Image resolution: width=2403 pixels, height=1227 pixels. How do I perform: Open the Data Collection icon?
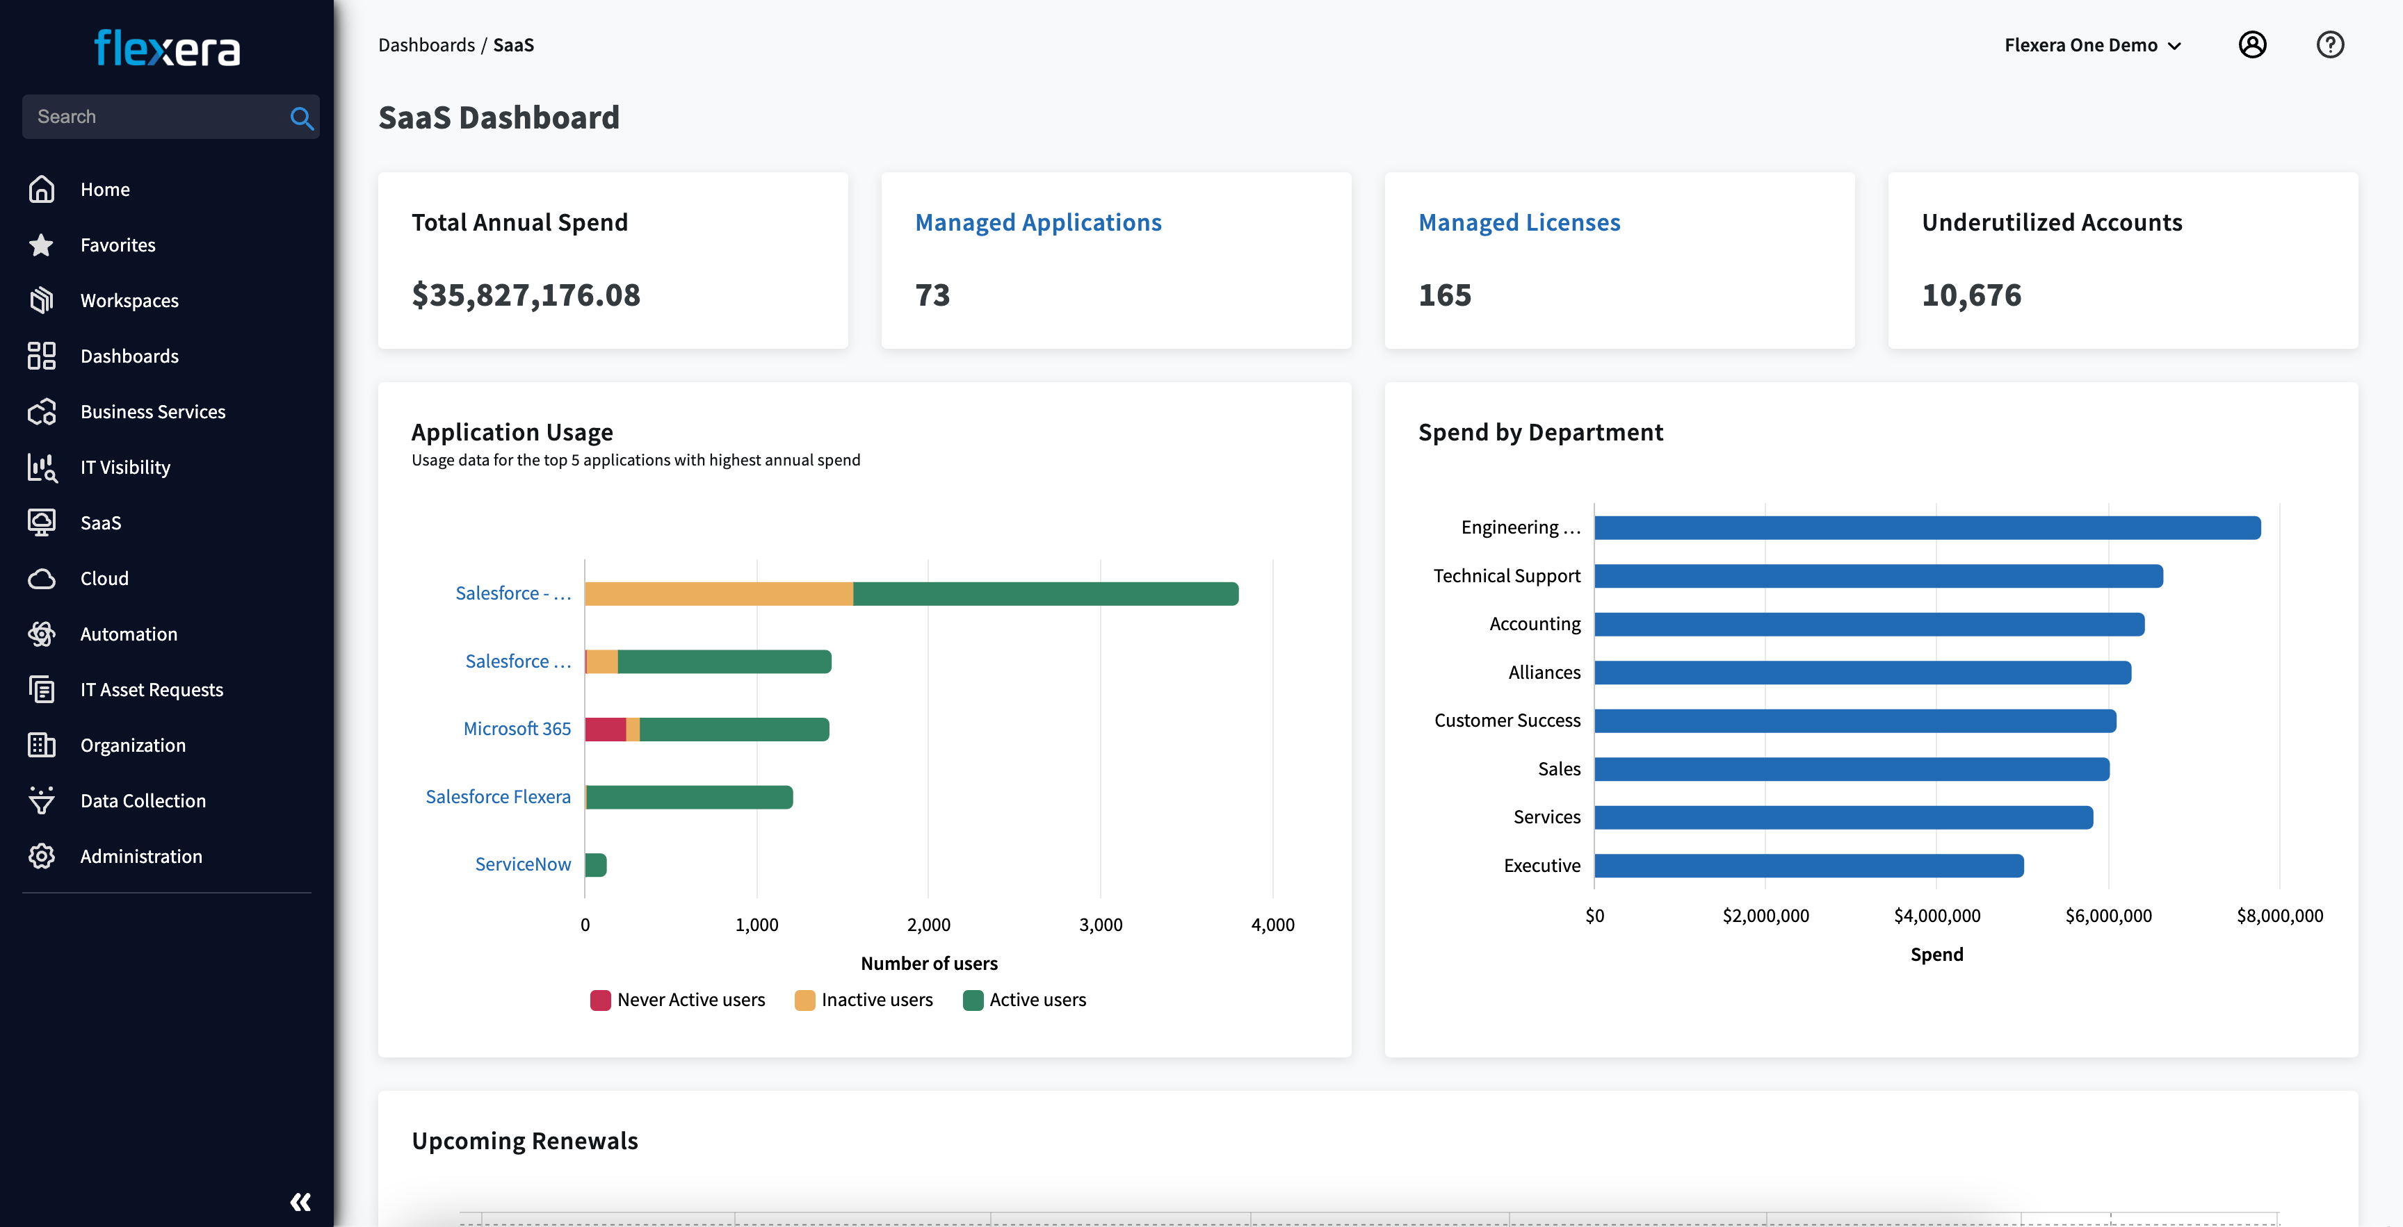(x=42, y=800)
